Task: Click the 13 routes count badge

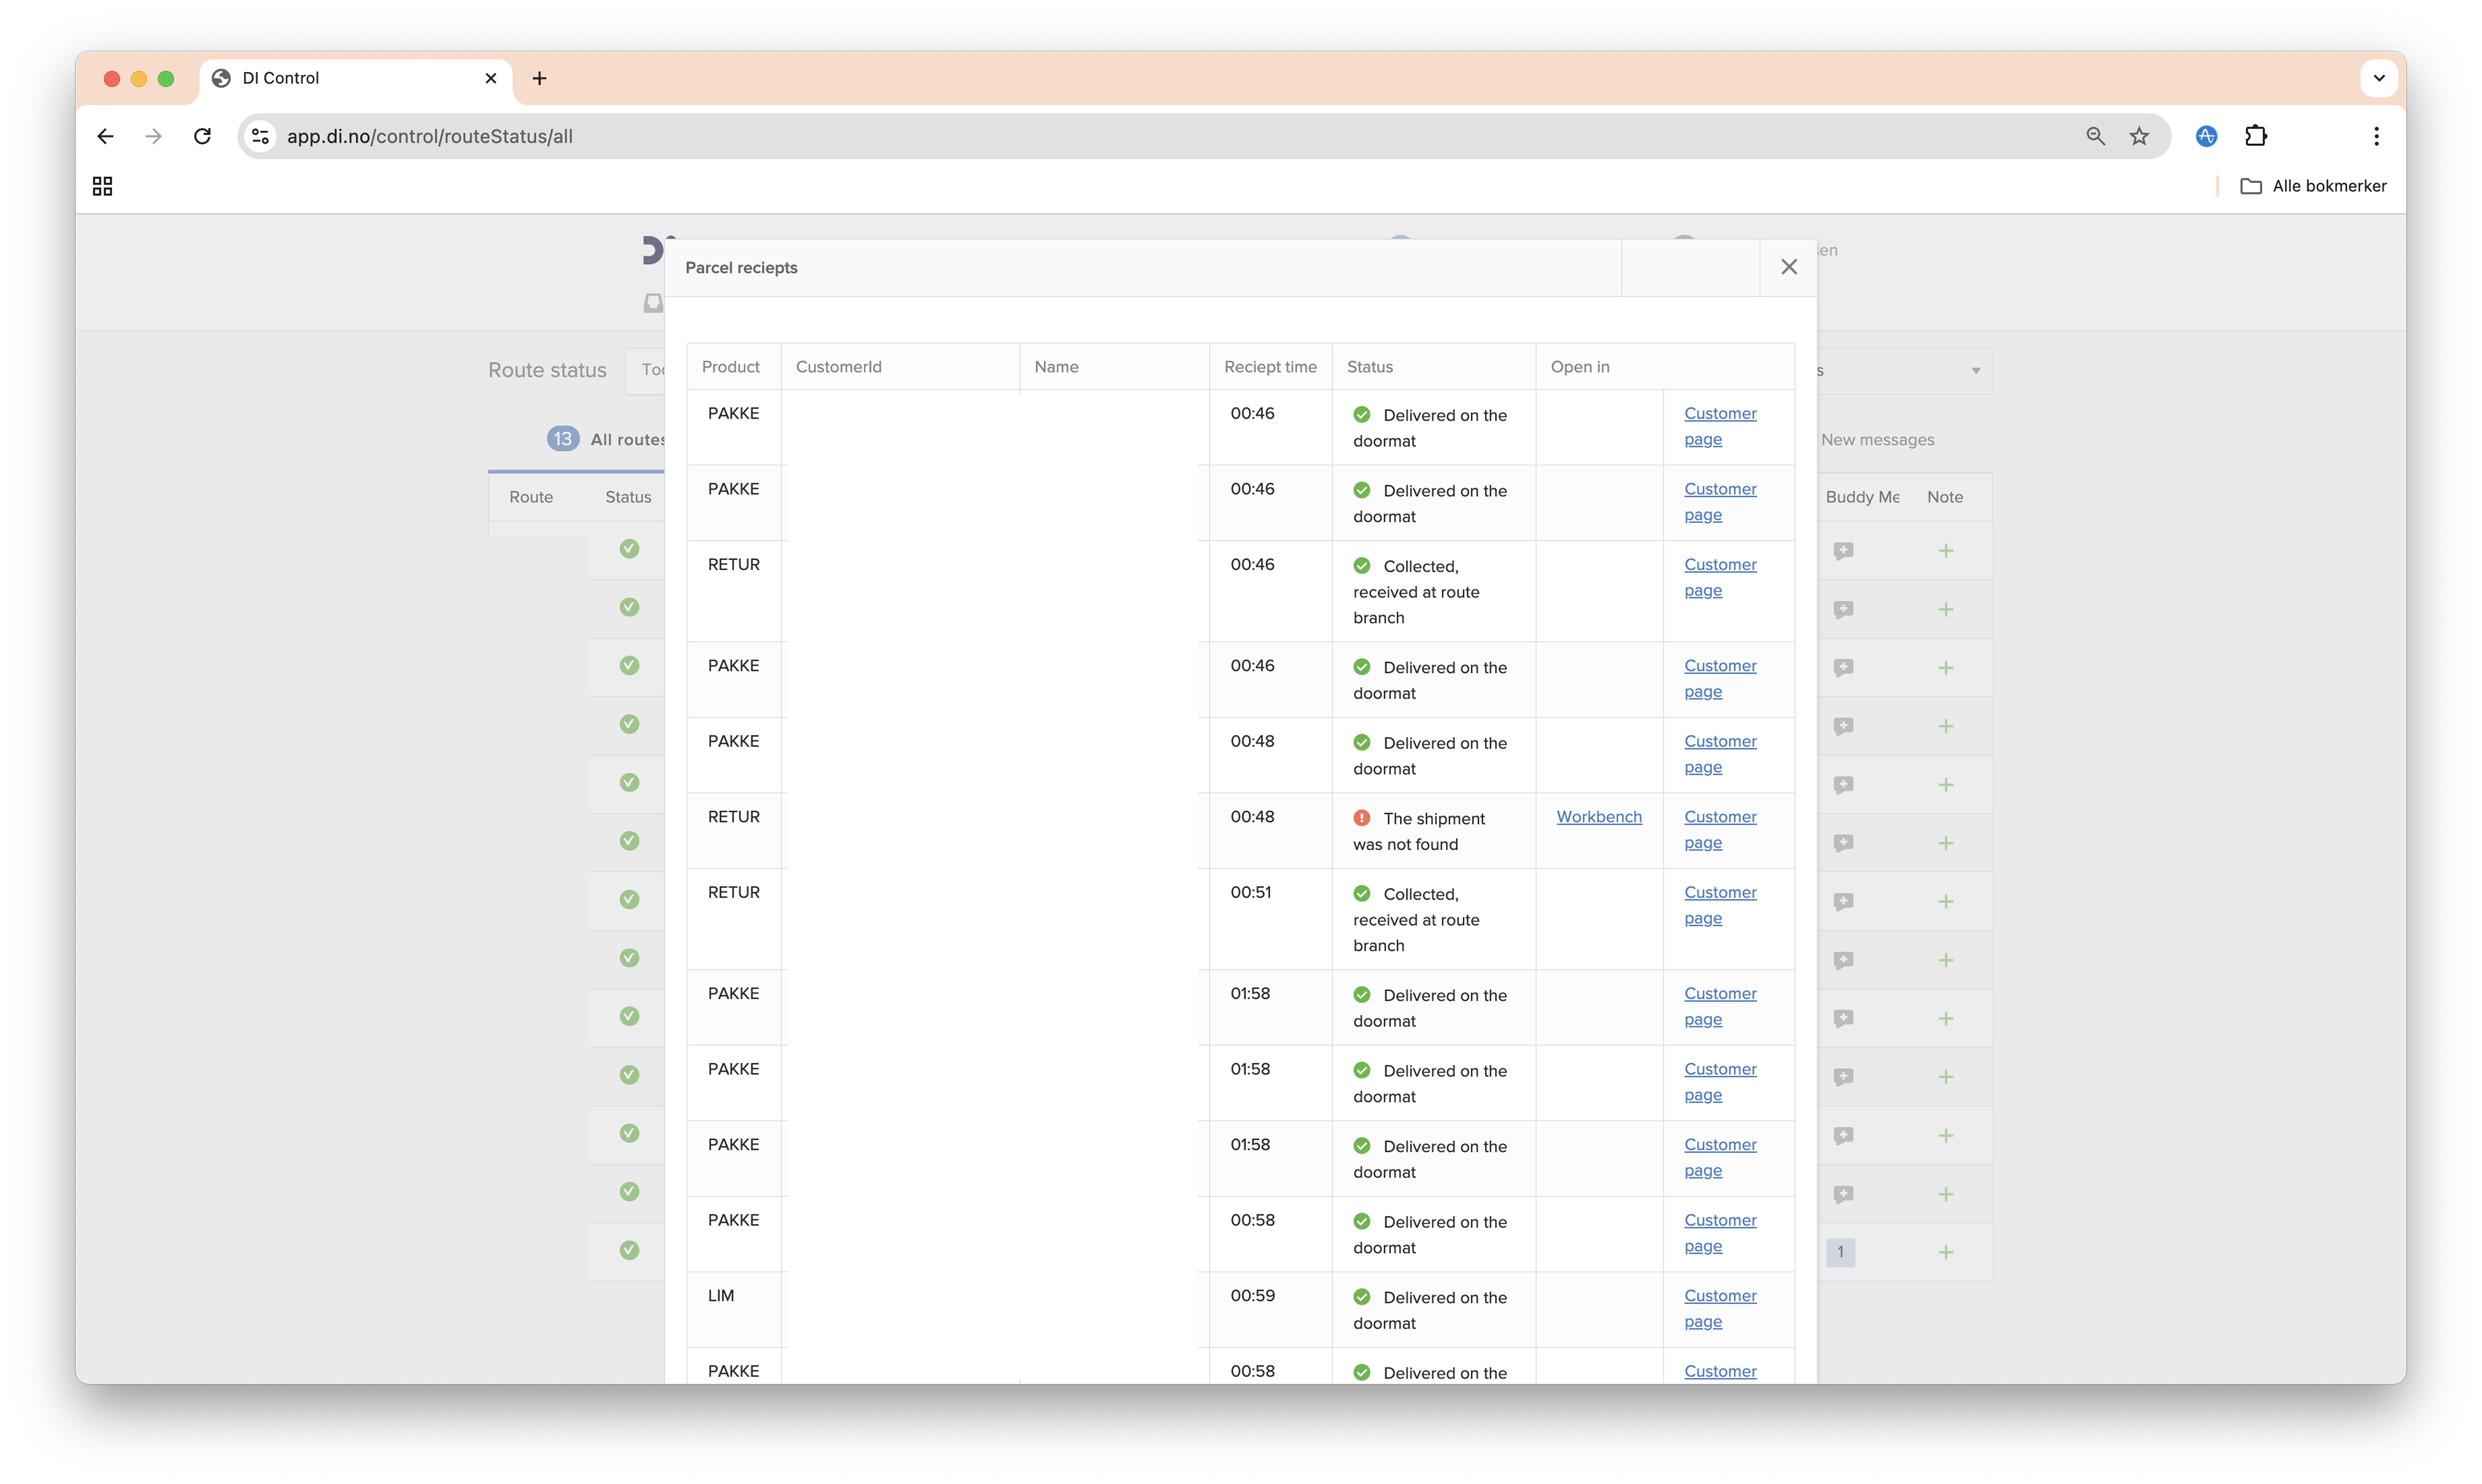Action: pyautogui.click(x=563, y=439)
